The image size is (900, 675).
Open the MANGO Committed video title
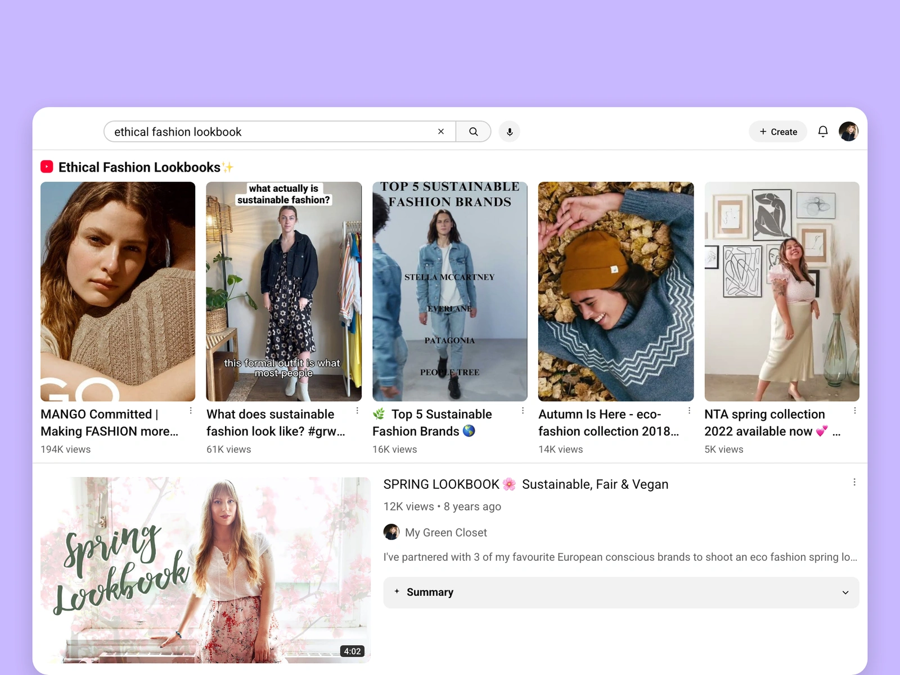tap(110, 422)
